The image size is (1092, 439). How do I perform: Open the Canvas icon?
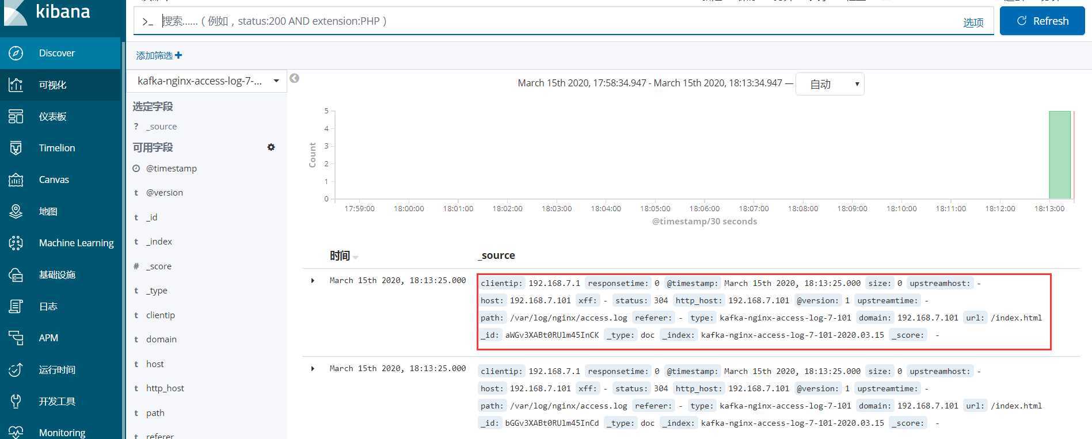(x=16, y=180)
